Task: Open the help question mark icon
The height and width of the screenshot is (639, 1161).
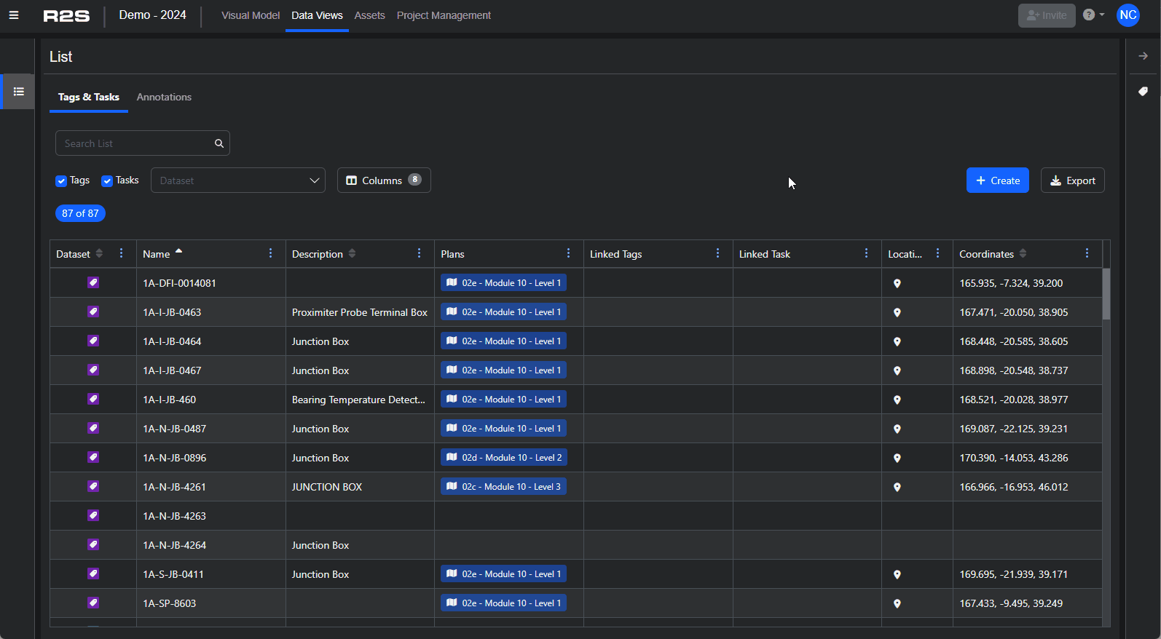Action: click(x=1089, y=15)
